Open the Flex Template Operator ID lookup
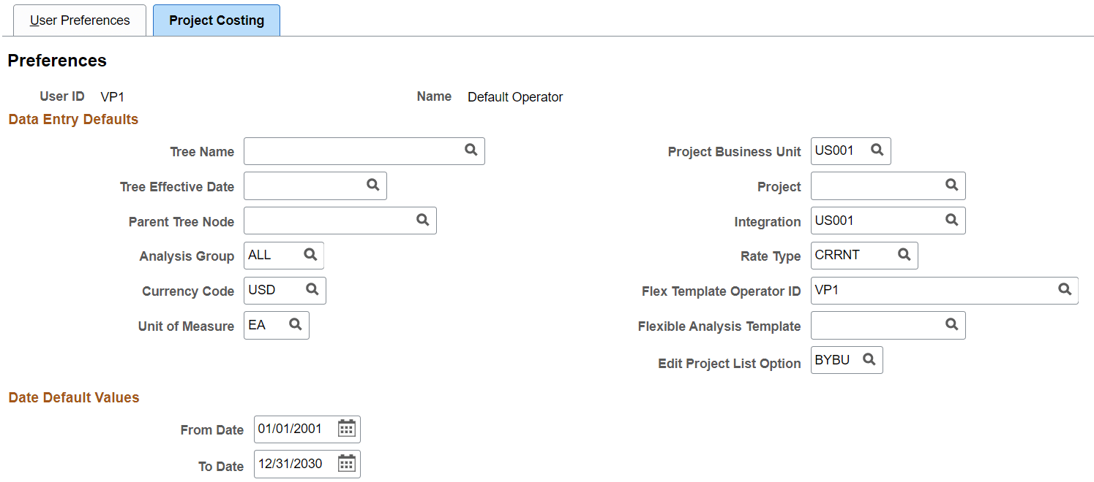The image size is (1094, 482). pyautogui.click(x=1065, y=290)
